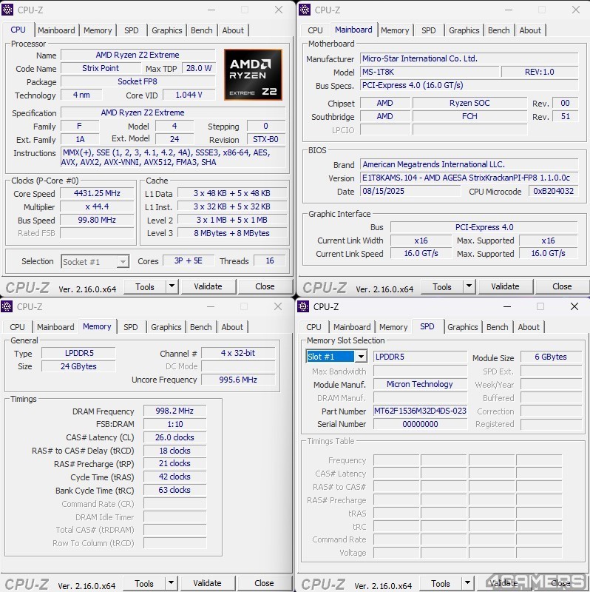
Task: Open Graphics tab in Memory window
Action: coord(166,327)
